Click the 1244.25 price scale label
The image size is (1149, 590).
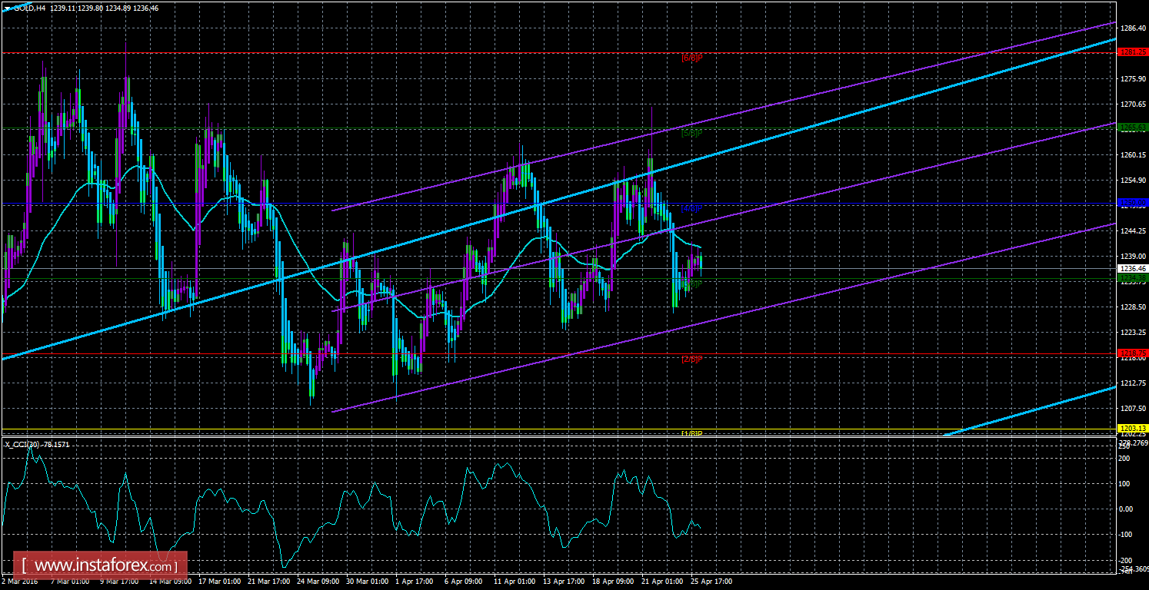coord(1133,231)
